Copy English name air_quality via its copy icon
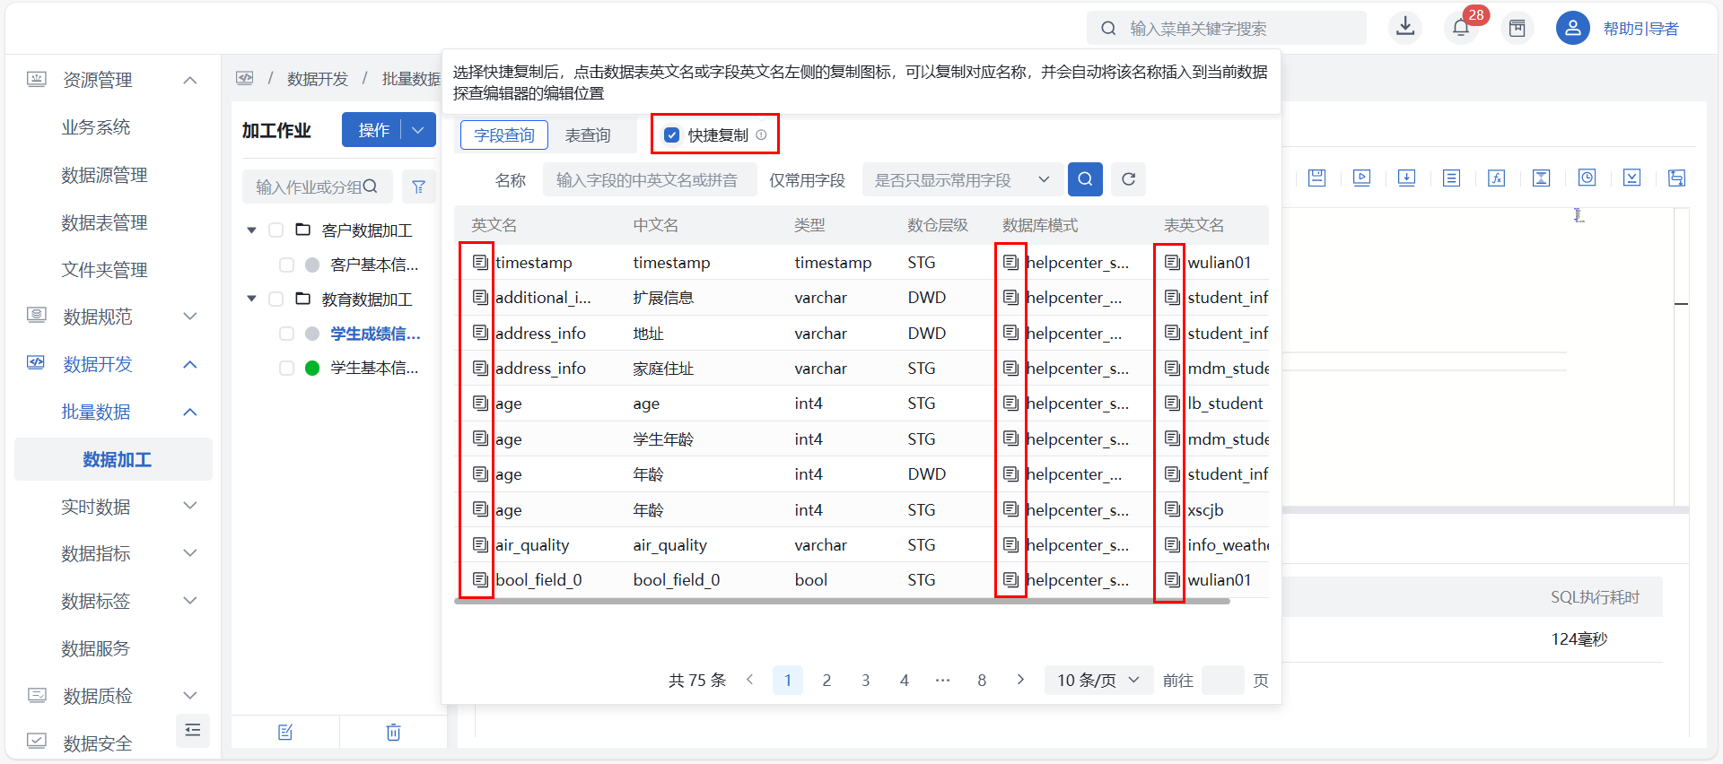This screenshot has width=1723, height=764. [x=480, y=544]
